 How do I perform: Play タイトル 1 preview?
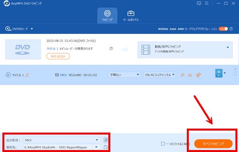click(8, 75)
